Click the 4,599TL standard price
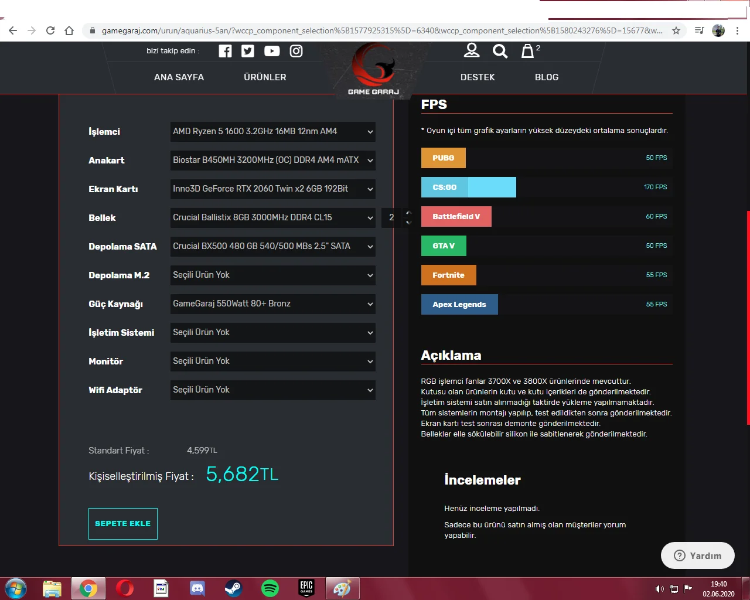Screen dimensions: 750x600 tap(202, 451)
